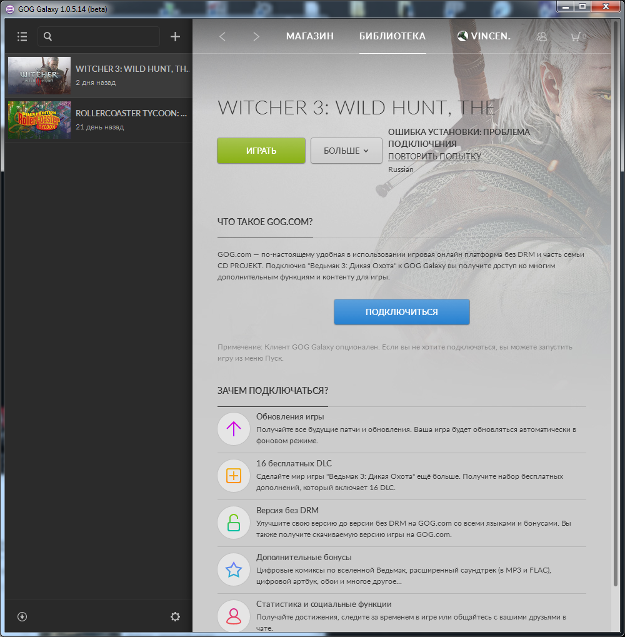
Task: Go forward with the right arrow
Action: point(256,36)
